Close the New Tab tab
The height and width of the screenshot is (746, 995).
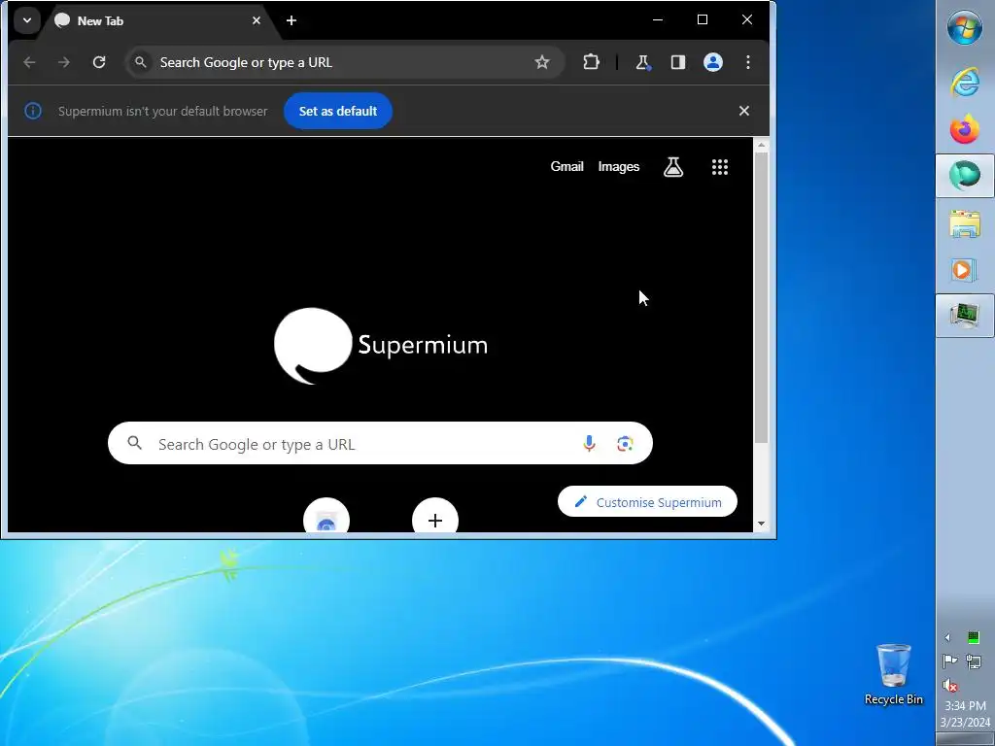tap(257, 21)
